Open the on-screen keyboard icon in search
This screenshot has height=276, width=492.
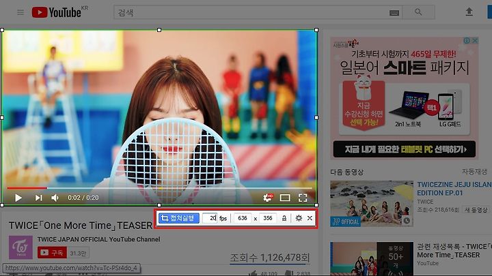(394, 12)
